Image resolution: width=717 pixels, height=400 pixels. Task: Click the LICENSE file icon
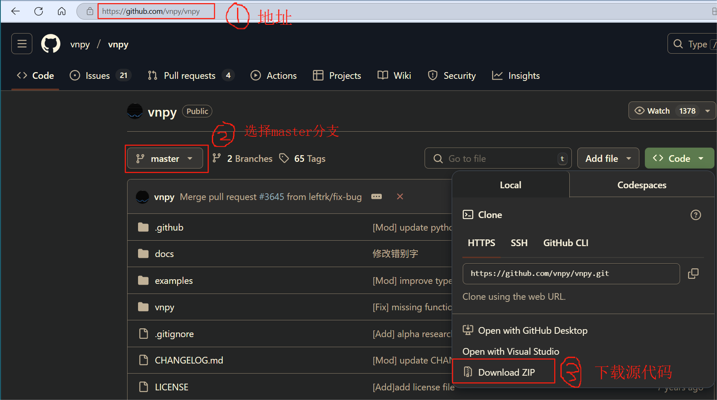tap(143, 387)
